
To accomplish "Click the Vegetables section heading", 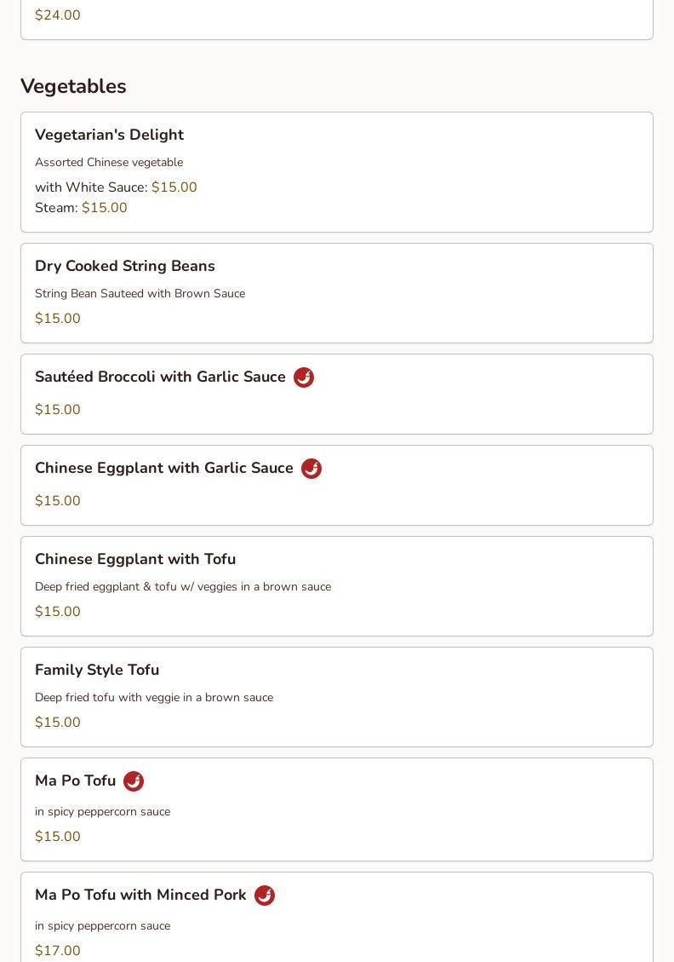I will click(73, 86).
